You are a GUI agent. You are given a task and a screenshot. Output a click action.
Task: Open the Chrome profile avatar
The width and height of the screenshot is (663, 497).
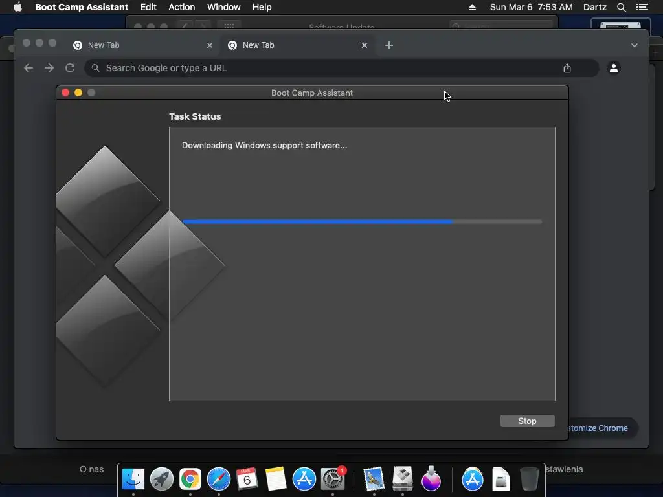[x=614, y=68]
